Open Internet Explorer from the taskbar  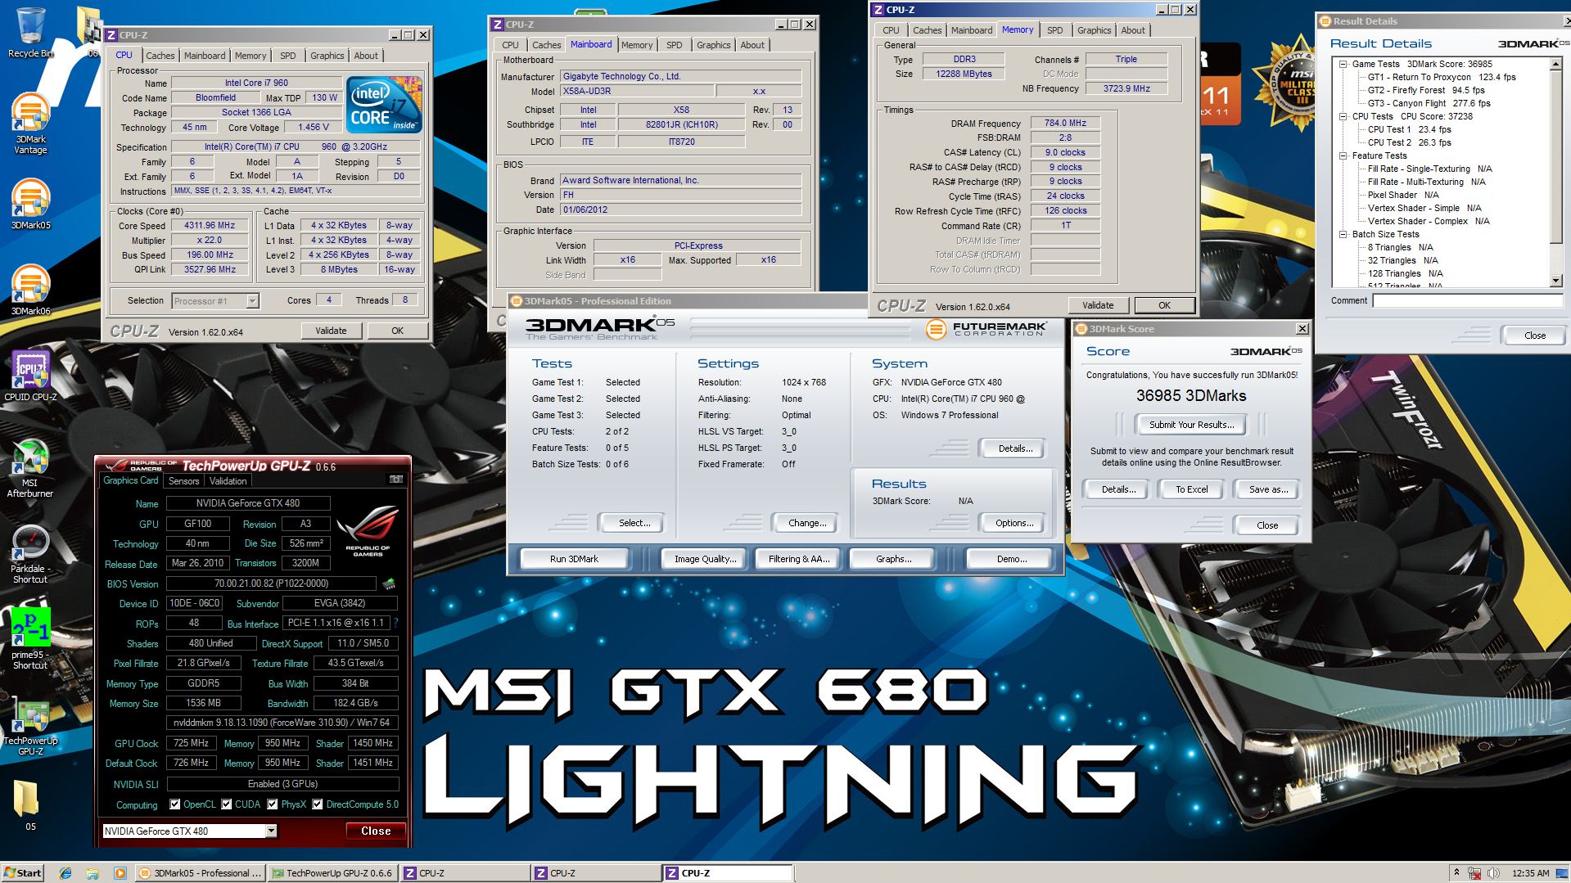(x=65, y=873)
